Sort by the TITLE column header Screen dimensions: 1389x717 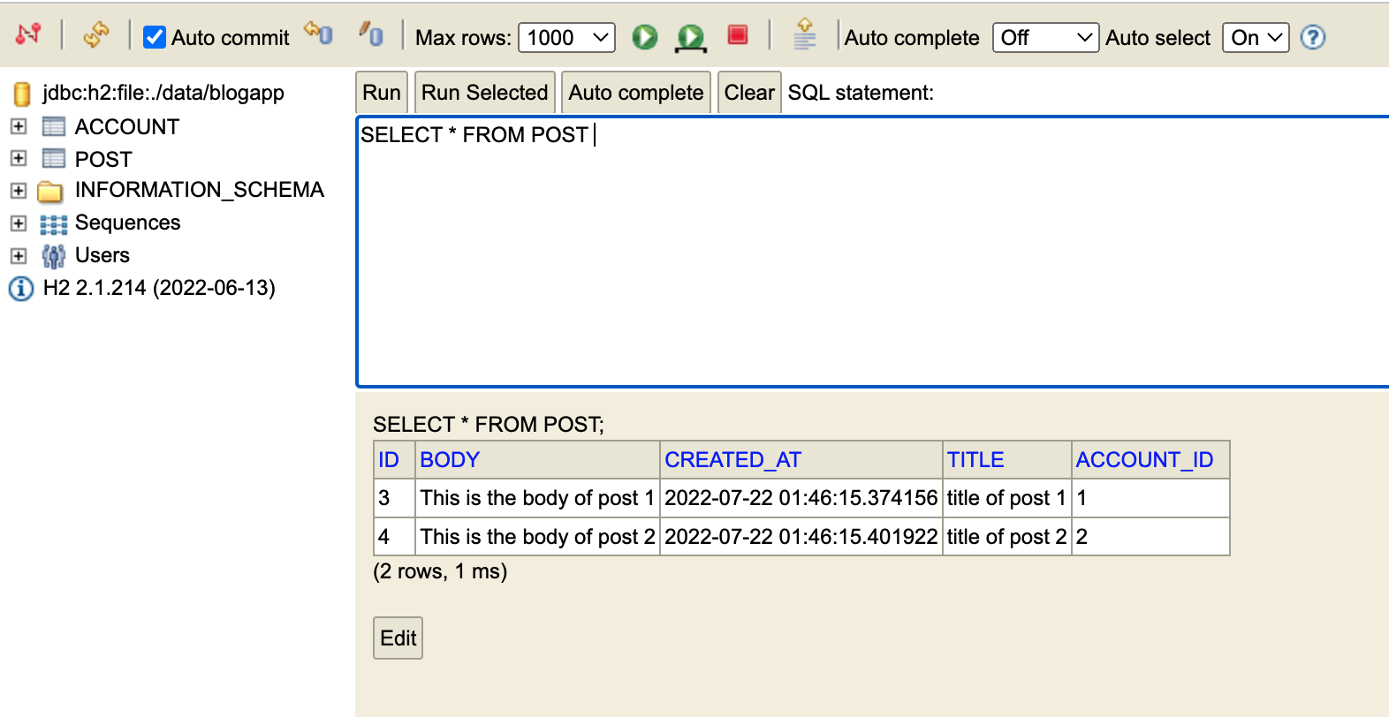click(975, 460)
